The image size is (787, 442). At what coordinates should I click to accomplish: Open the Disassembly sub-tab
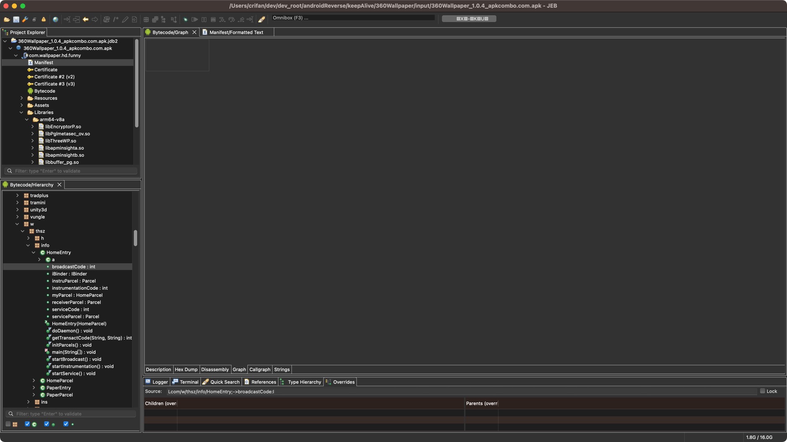coord(215,370)
